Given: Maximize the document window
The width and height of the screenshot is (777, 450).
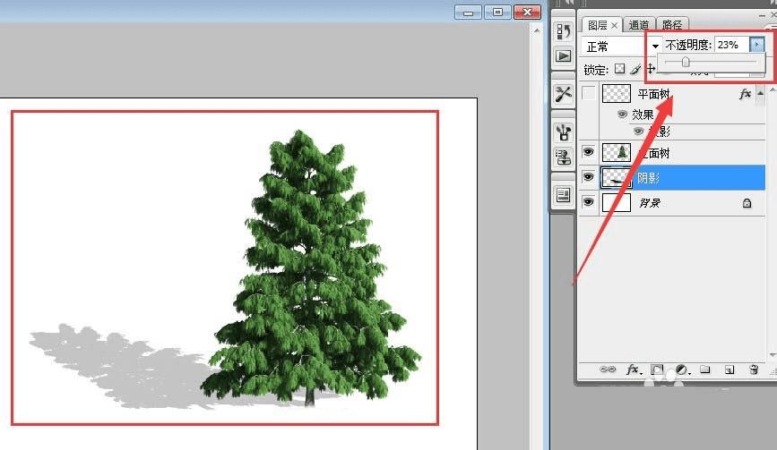Looking at the screenshot, I should [497, 12].
